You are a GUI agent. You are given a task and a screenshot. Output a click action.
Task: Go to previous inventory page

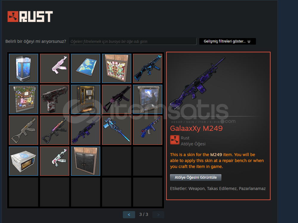coord(129,214)
